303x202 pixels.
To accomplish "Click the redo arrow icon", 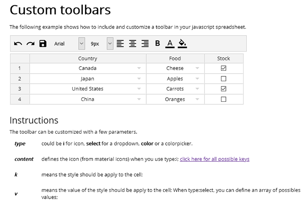I will point(30,44).
